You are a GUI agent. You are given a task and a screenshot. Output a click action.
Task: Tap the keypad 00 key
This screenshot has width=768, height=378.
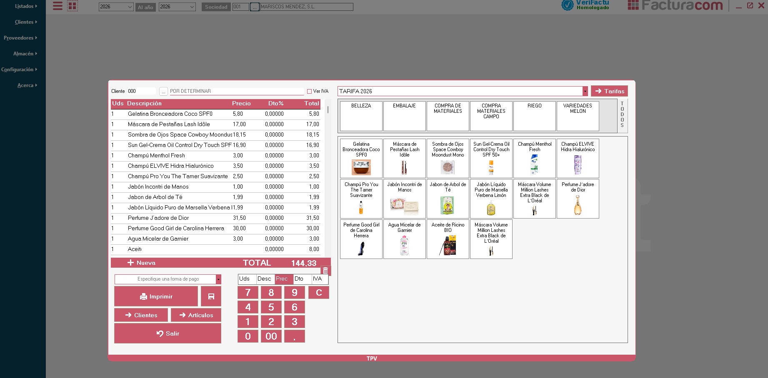click(271, 336)
